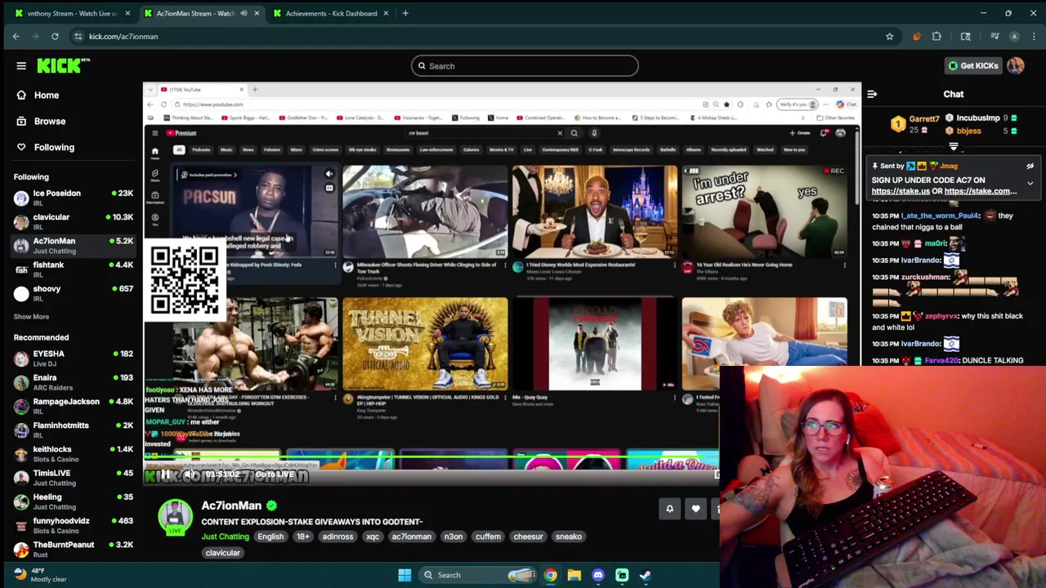Image resolution: width=1046 pixels, height=588 pixels.
Task: Click the Kick logo
Action: [64, 66]
